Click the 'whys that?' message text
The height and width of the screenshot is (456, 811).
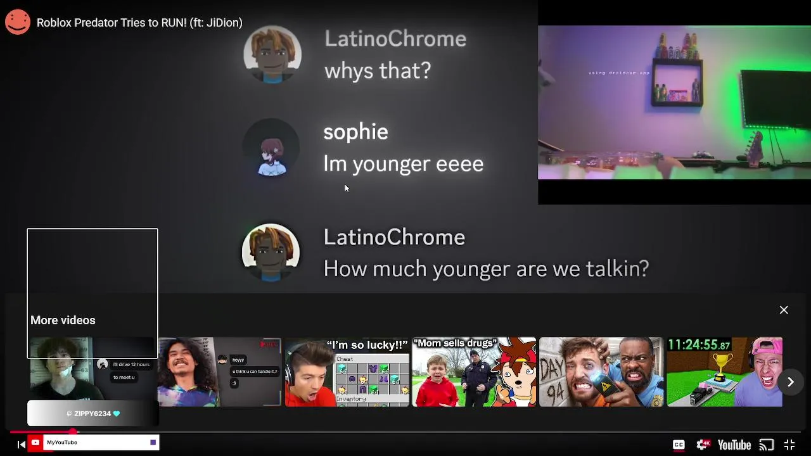click(378, 70)
